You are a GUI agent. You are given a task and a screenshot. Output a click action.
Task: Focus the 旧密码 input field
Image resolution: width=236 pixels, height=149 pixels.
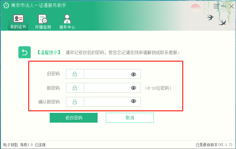coord(107,74)
